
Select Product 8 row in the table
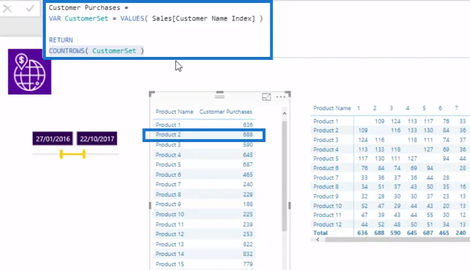coord(204,194)
